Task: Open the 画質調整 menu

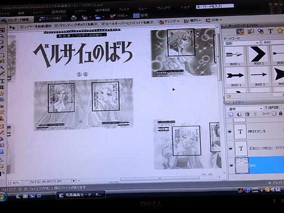Action: point(58,12)
